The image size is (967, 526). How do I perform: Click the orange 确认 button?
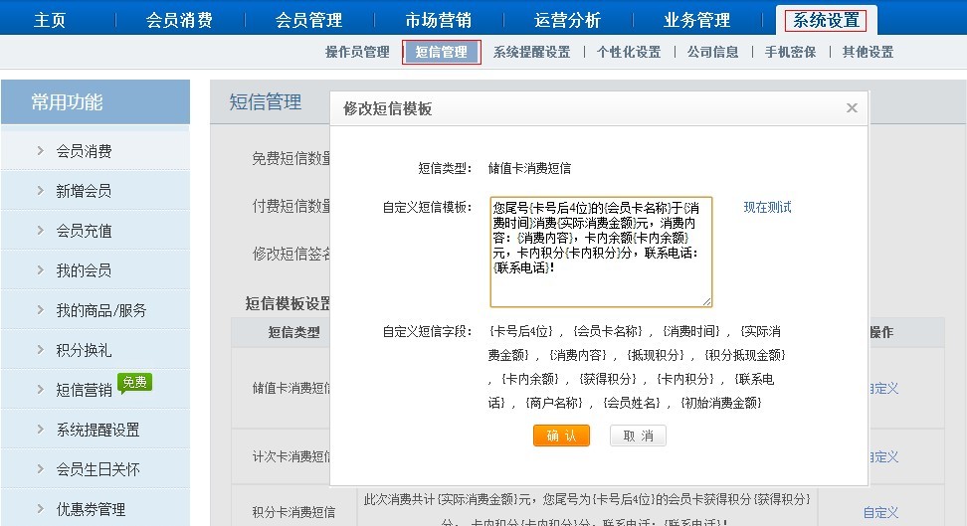tap(561, 436)
